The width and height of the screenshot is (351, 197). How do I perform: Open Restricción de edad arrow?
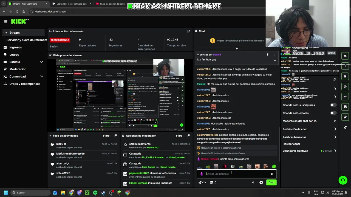pos(335,129)
